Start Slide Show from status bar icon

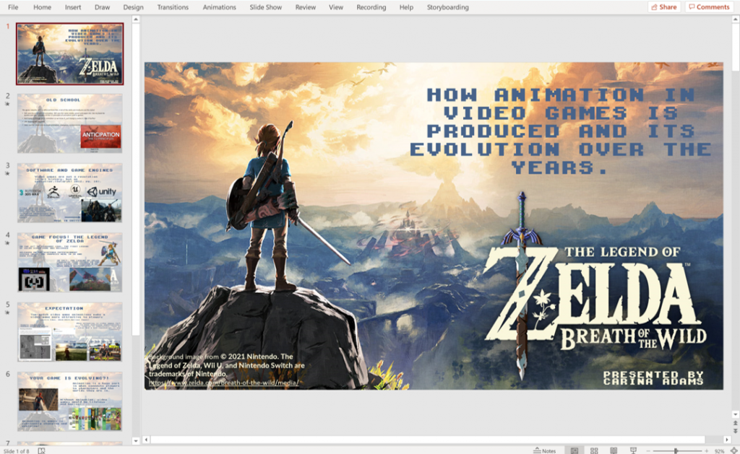click(x=633, y=450)
